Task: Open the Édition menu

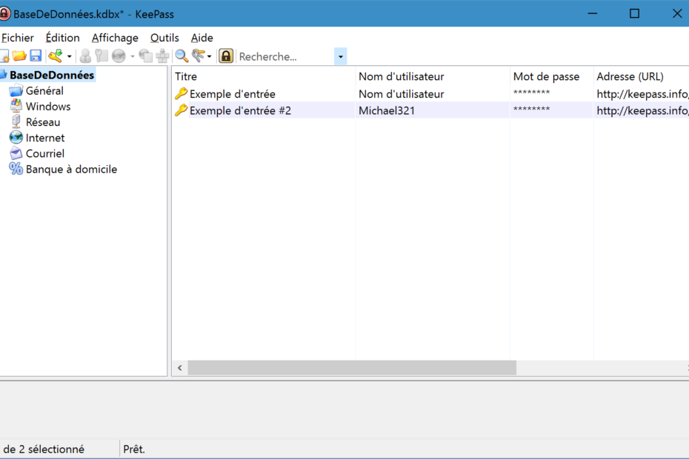Action: 63,38
